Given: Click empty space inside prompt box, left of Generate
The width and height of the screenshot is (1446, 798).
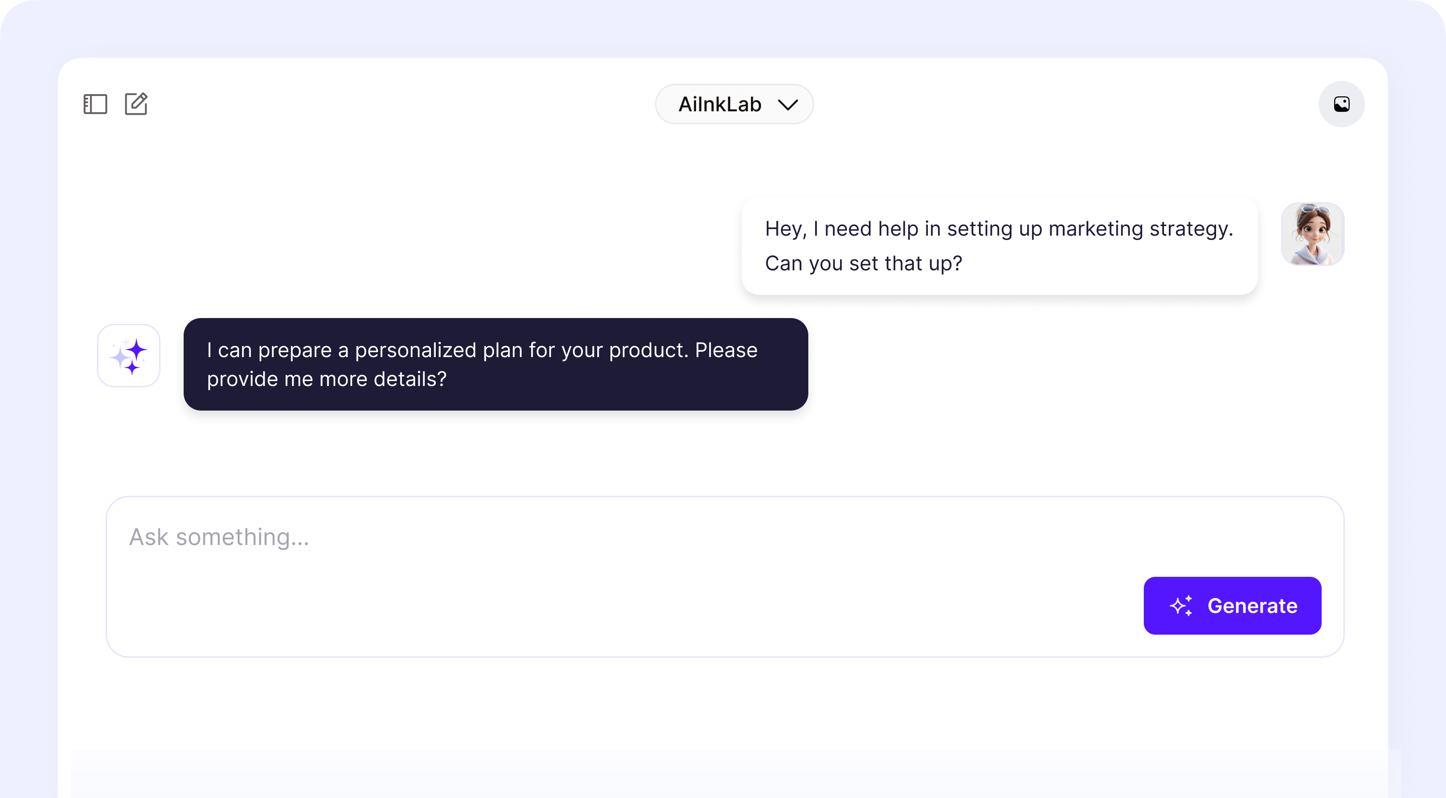Looking at the screenshot, I should pyautogui.click(x=617, y=606).
